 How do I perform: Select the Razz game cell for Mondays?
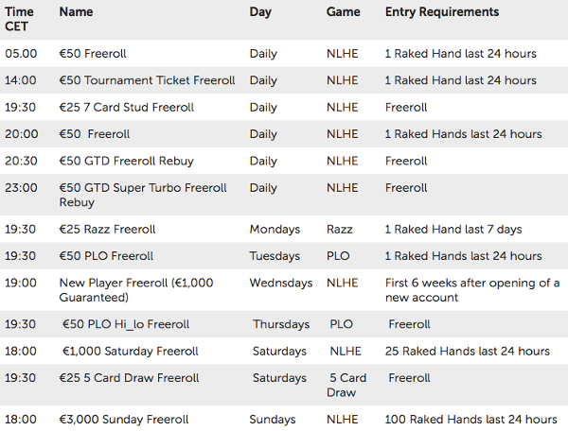tap(340, 230)
